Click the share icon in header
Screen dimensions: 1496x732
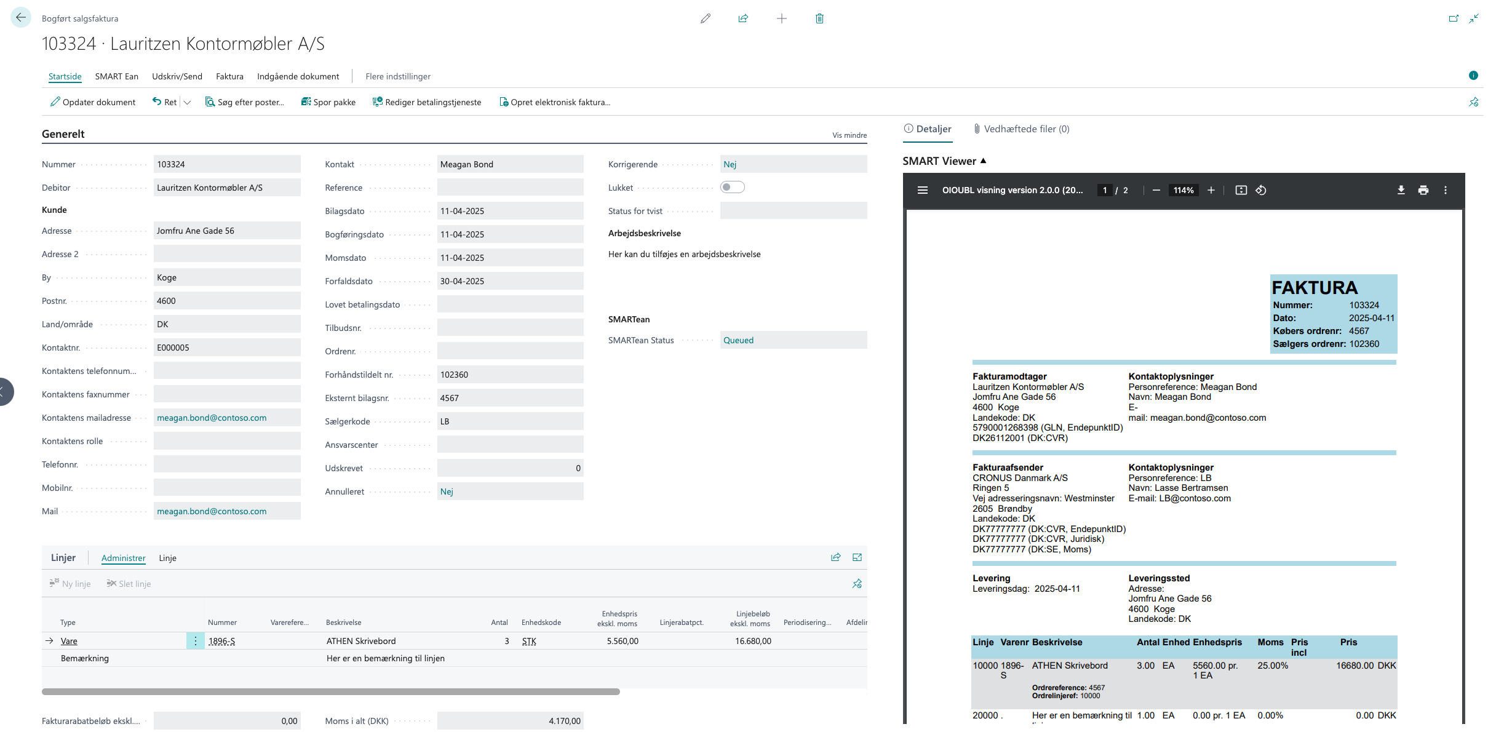point(743,18)
